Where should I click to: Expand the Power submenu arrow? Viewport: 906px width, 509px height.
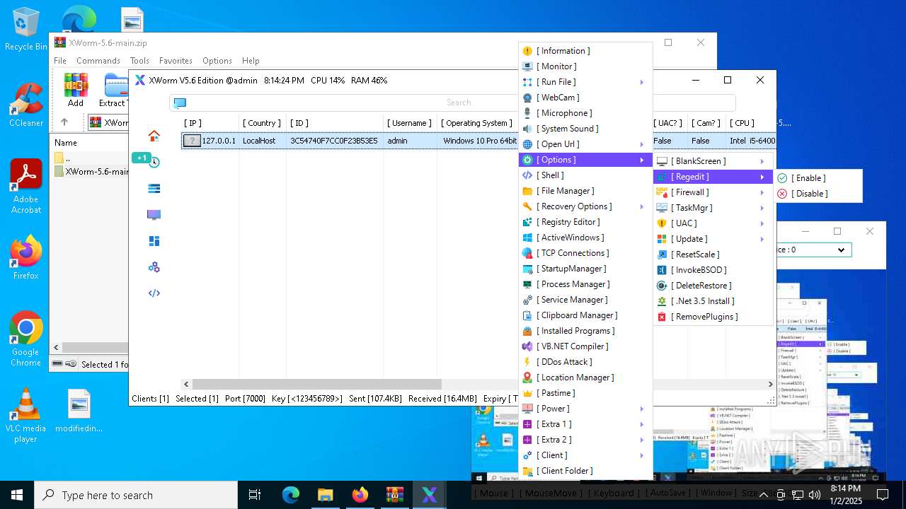[642, 409]
